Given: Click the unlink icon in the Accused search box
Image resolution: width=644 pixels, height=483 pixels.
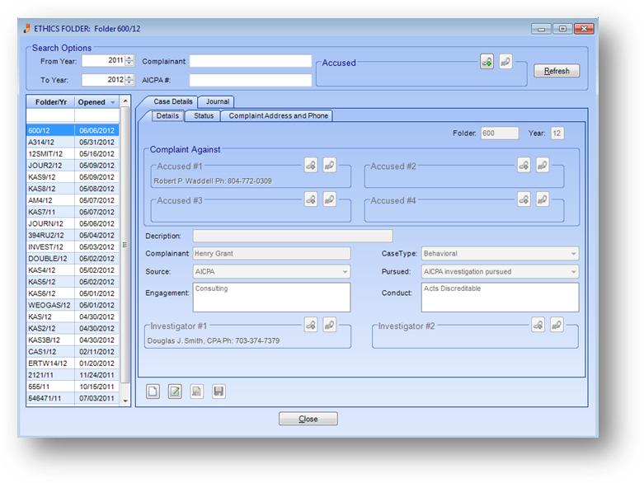Looking at the screenshot, I should tap(505, 62).
